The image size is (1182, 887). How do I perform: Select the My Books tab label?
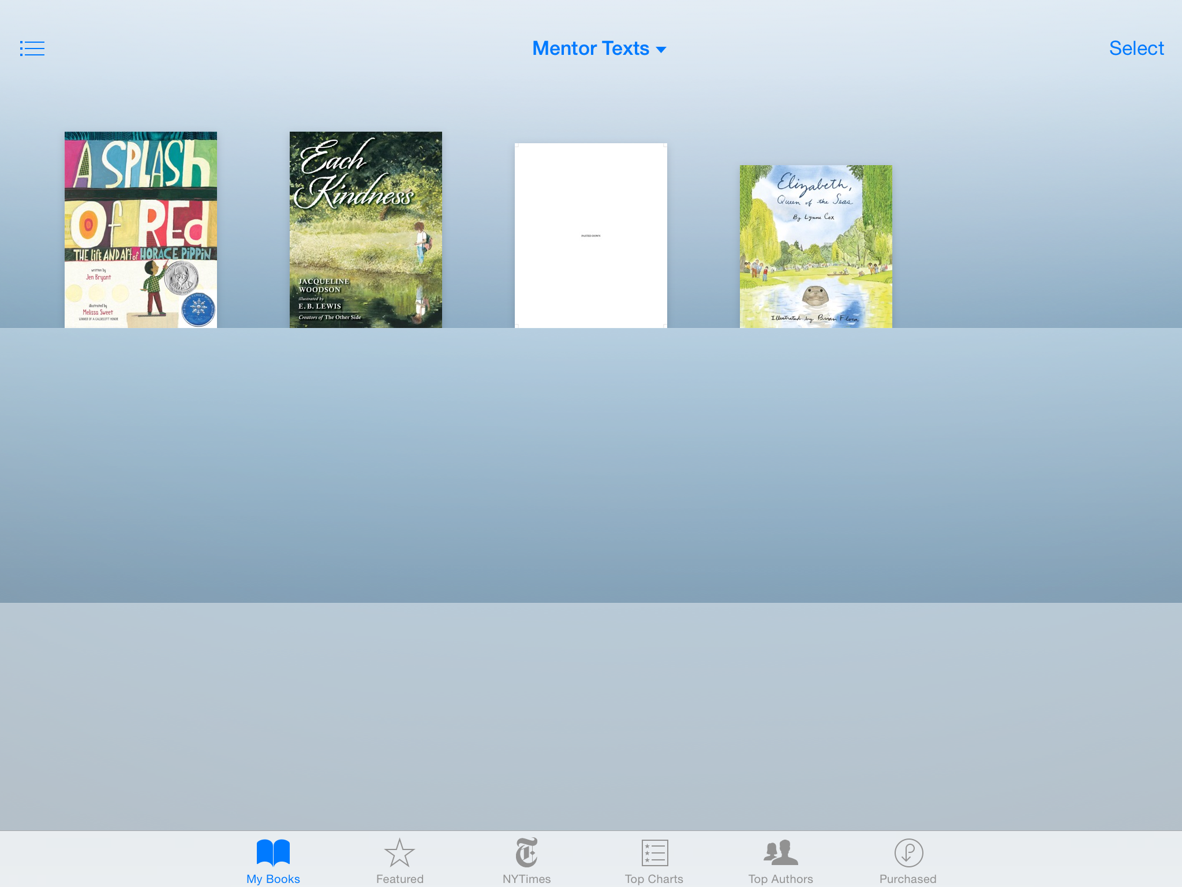click(273, 879)
